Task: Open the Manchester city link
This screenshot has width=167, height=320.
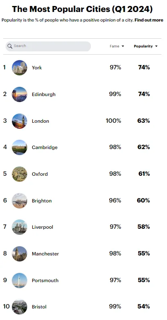Action: [x=45, y=254]
